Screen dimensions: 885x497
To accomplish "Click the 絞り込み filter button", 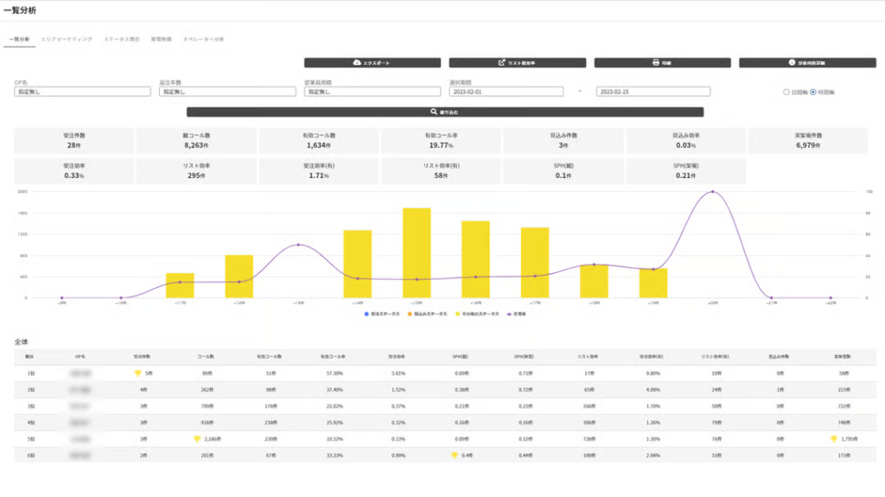I will (x=445, y=112).
